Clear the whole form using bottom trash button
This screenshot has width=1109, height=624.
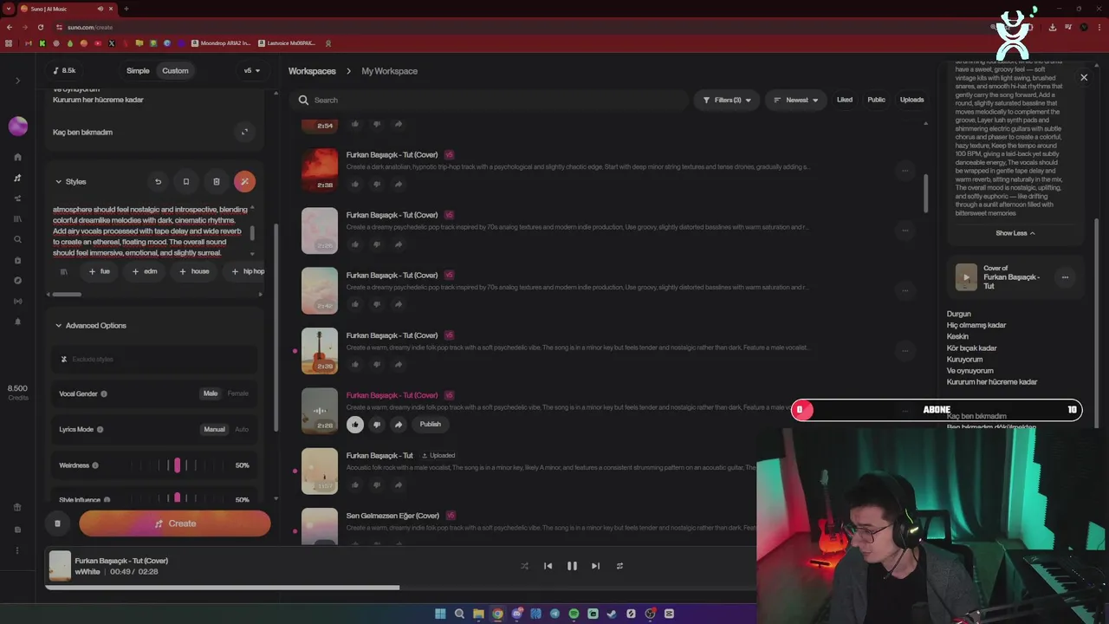[x=57, y=523]
